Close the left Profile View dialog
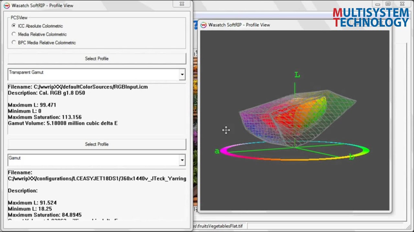The height and width of the screenshot is (232, 414). (x=182, y=4)
